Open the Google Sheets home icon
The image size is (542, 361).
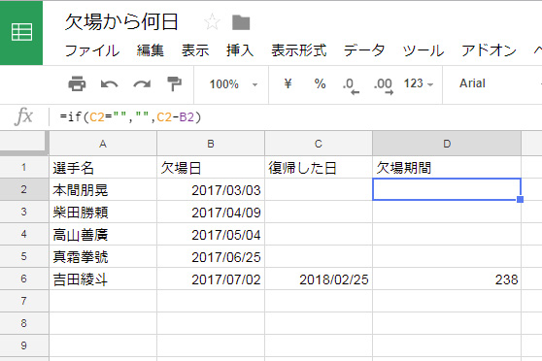pos(21,32)
